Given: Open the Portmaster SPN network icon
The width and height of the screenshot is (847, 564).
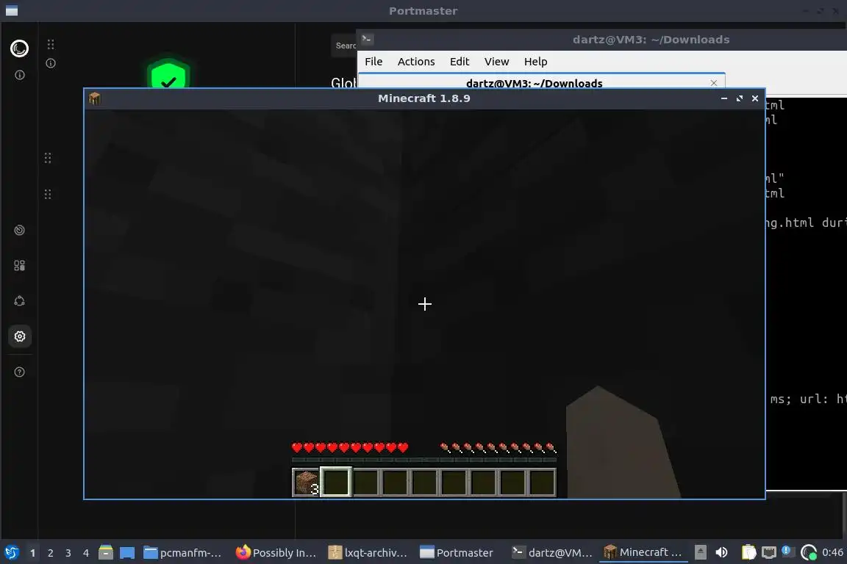Looking at the screenshot, I should tap(19, 301).
